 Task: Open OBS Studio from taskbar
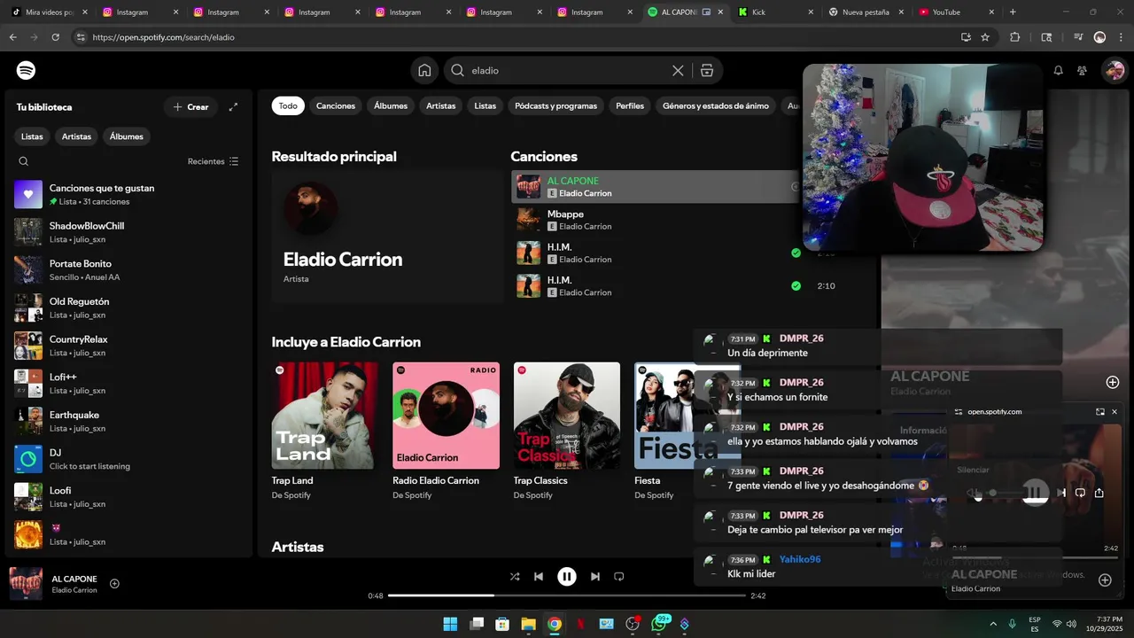tap(633, 624)
